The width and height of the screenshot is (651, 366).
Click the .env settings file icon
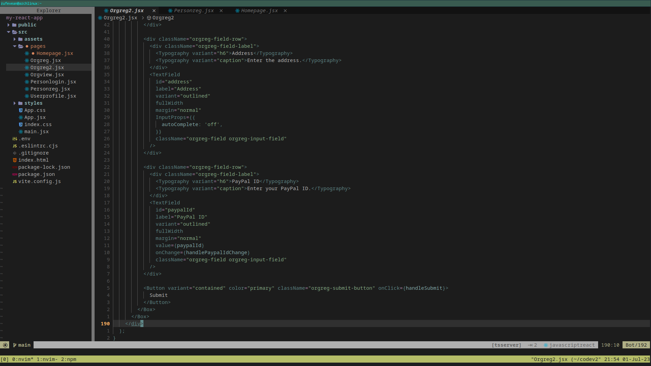pyautogui.click(x=15, y=139)
